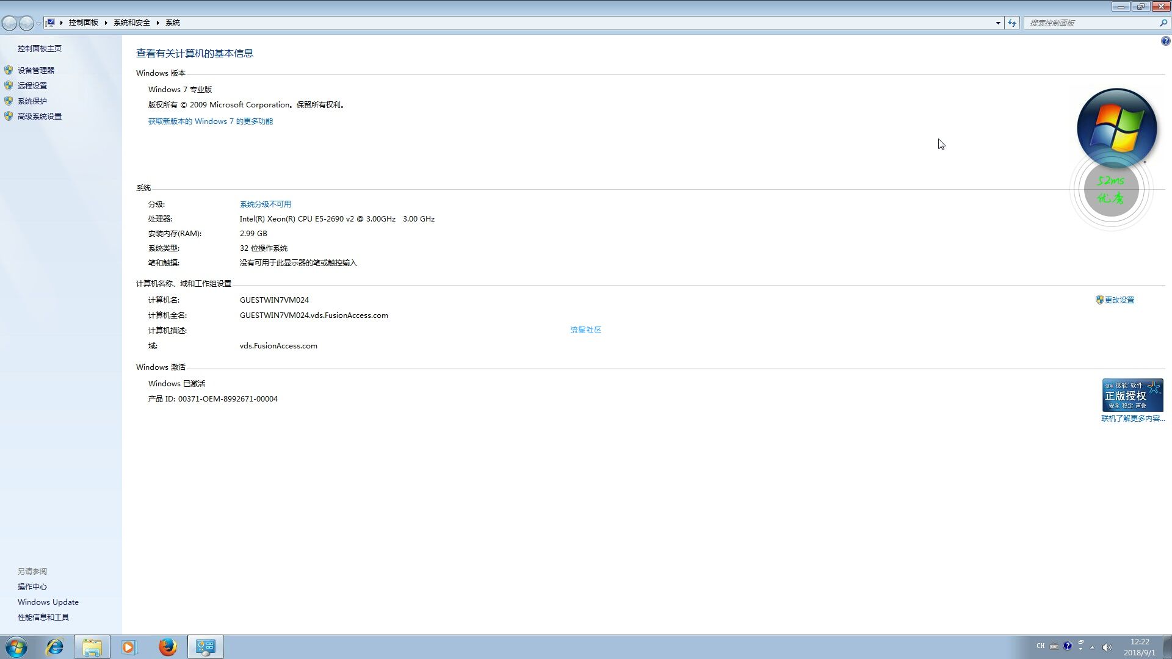Click the language bar restore icon
The height and width of the screenshot is (659, 1172).
(1081, 642)
